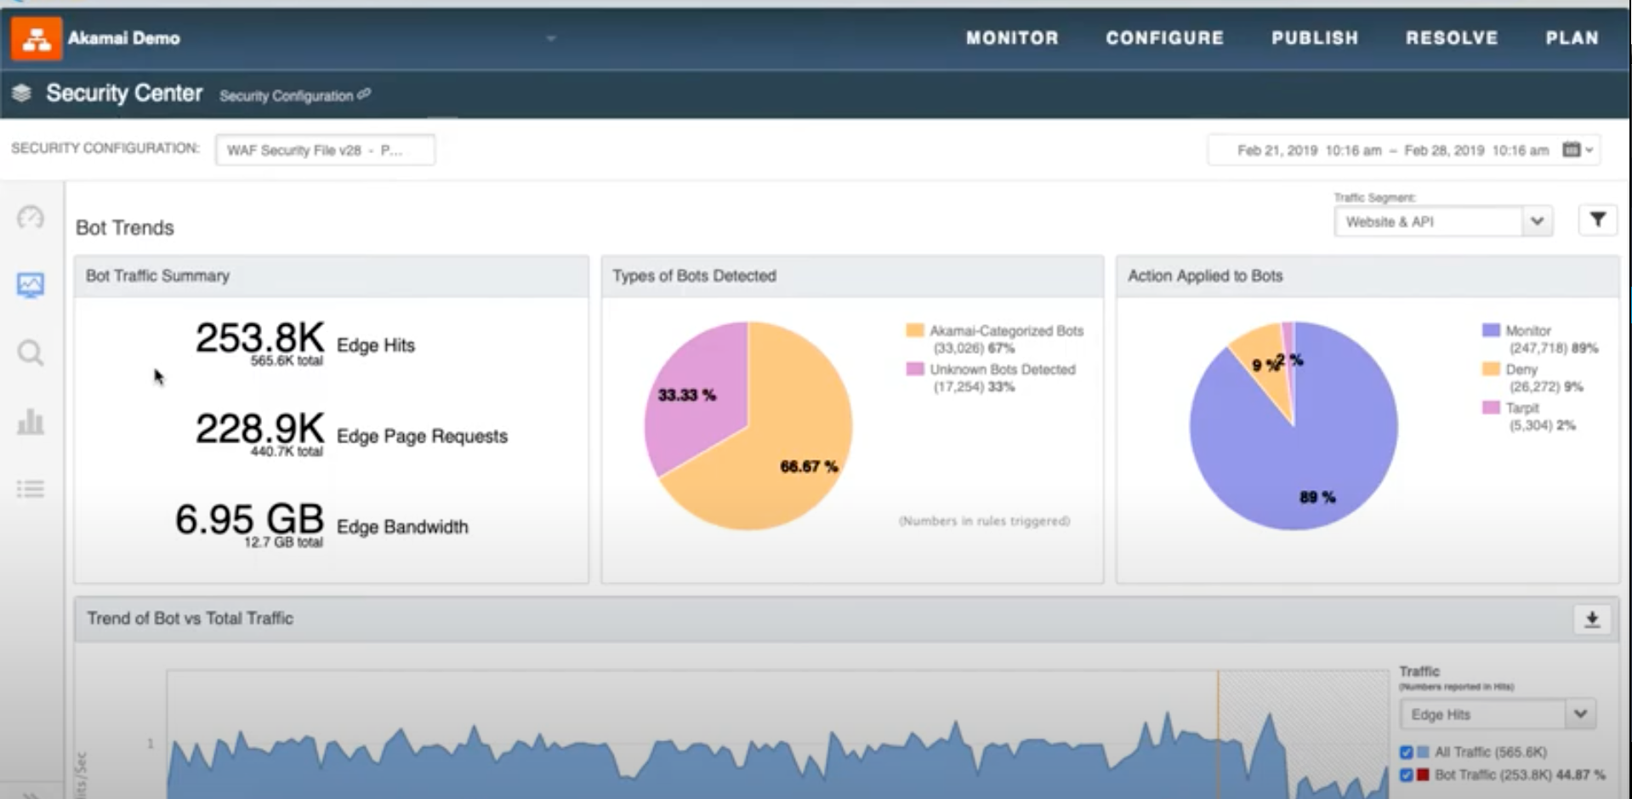Click the 228.9K Edge Page Requests value
The height and width of the screenshot is (799, 1632).
coord(259,428)
